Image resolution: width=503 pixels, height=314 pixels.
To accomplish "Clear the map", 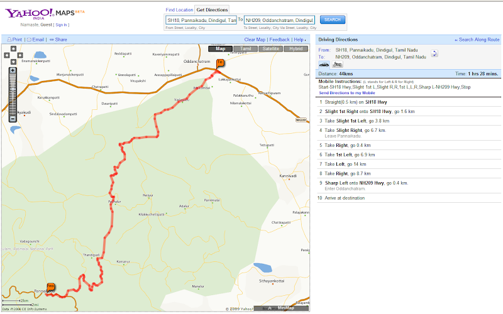I will pos(255,40).
